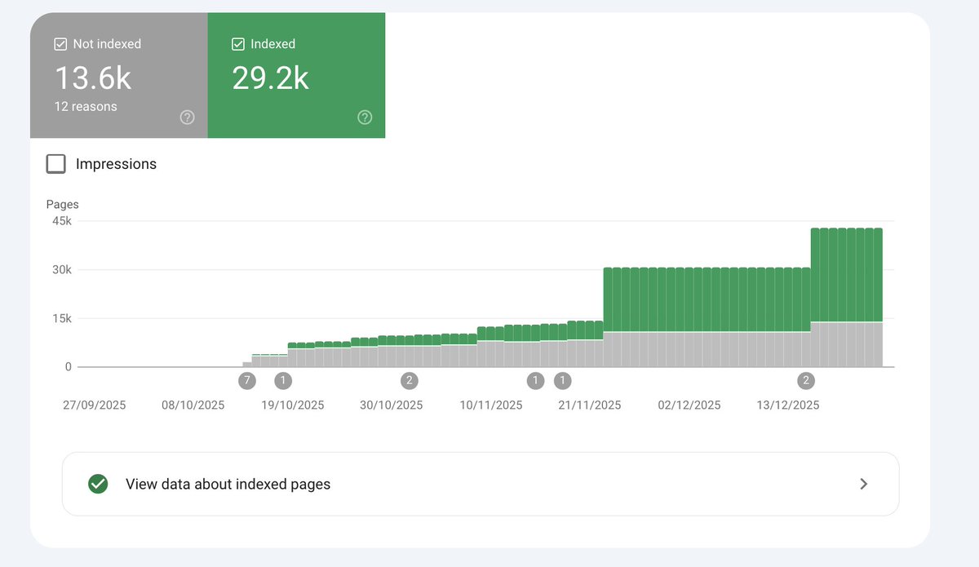979x567 pixels.
Task: Click the annotation marker labeled 7
Action: (x=247, y=380)
